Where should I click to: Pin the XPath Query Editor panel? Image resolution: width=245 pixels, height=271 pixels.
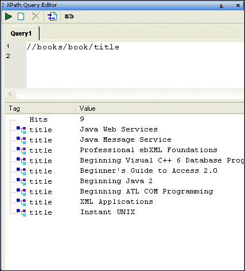221,6
